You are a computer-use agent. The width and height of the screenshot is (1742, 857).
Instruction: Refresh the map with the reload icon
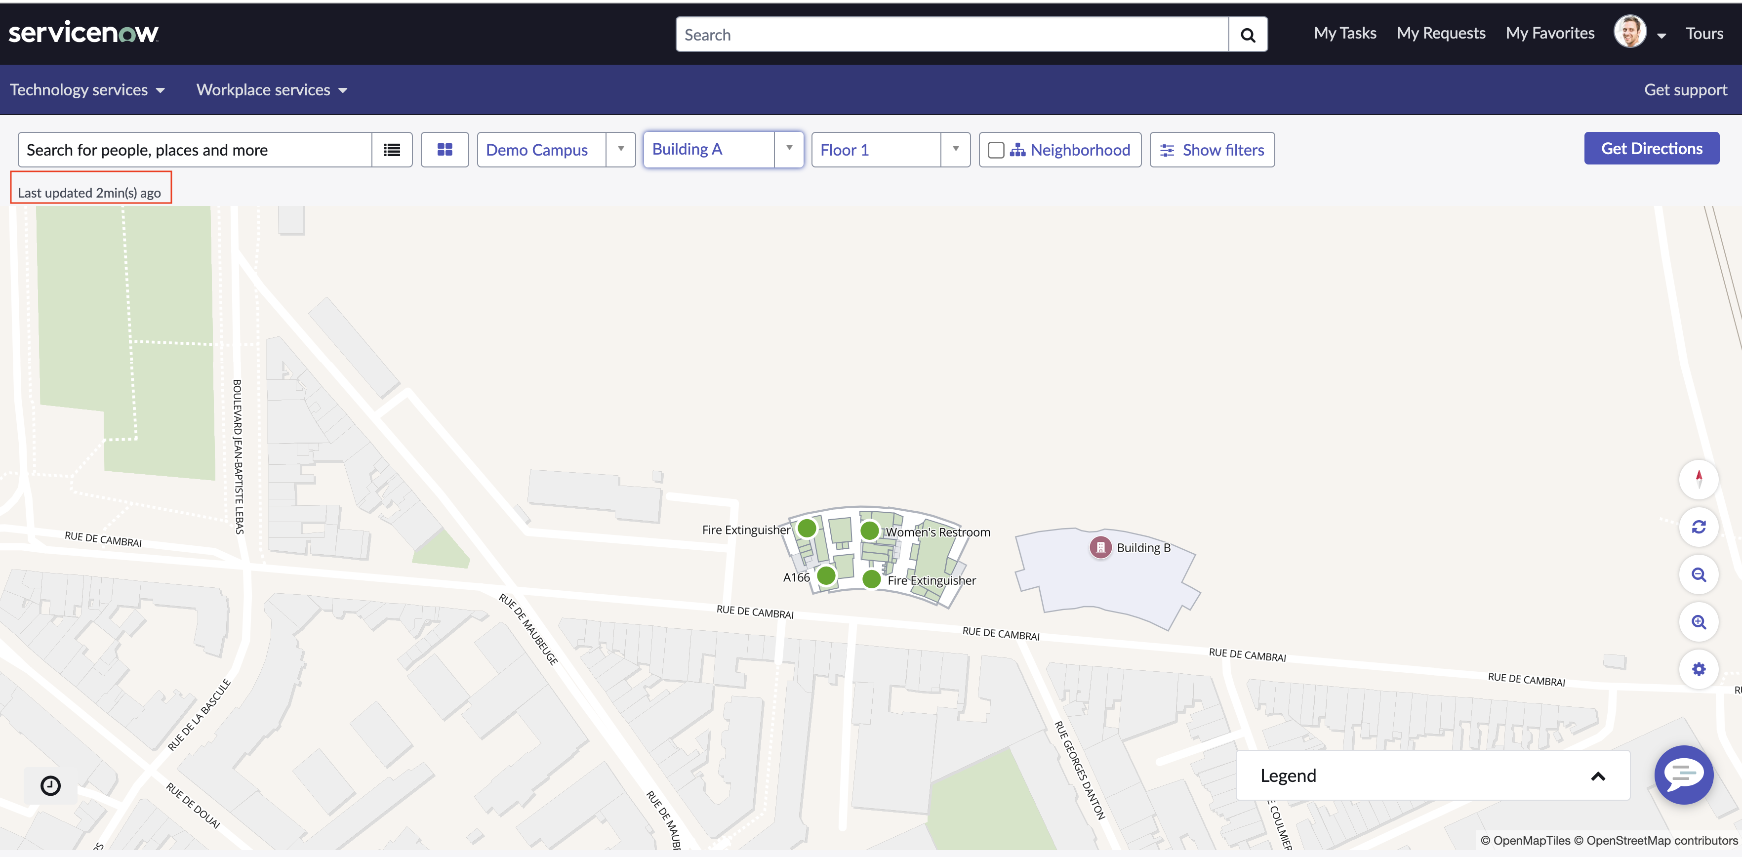click(x=1699, y=527)
